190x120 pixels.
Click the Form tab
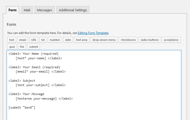pos(12,10)
